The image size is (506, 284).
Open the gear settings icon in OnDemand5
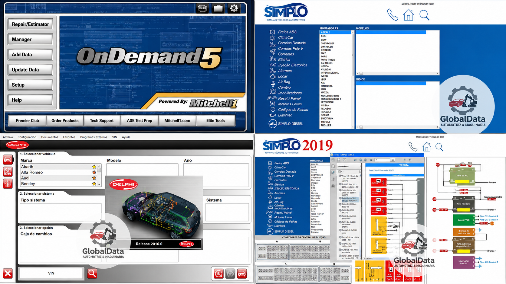234,8
